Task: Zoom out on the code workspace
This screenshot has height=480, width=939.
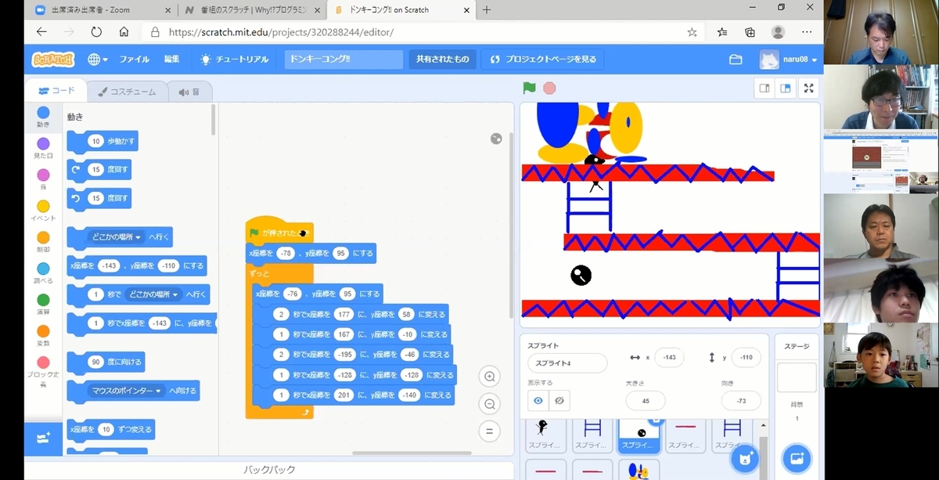Action: [x=490, y=404]
